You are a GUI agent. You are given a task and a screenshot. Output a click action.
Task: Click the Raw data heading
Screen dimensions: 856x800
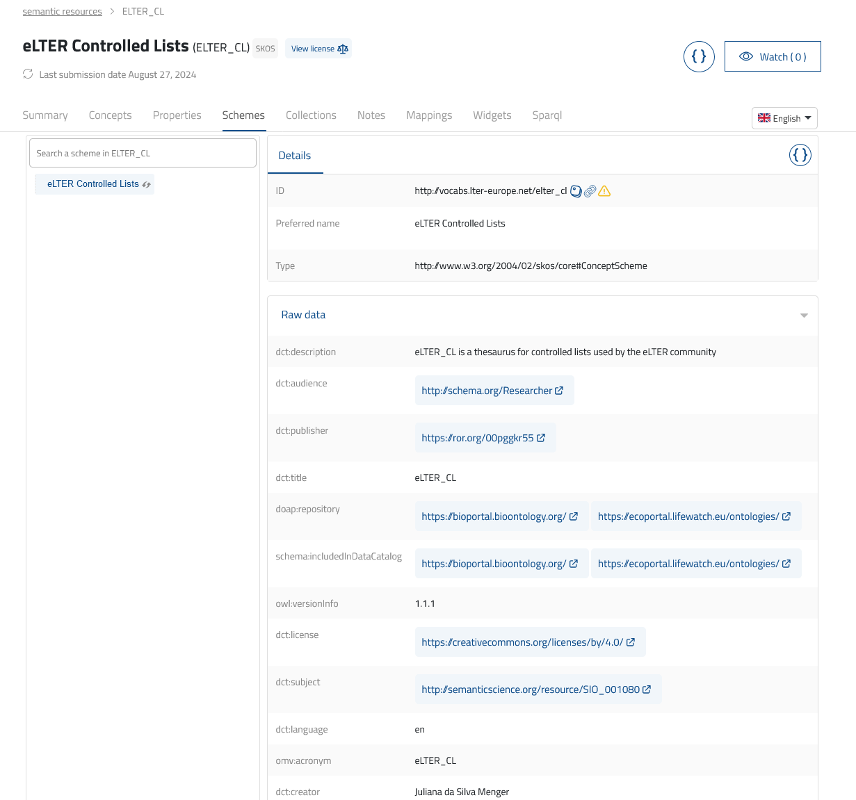303,315
